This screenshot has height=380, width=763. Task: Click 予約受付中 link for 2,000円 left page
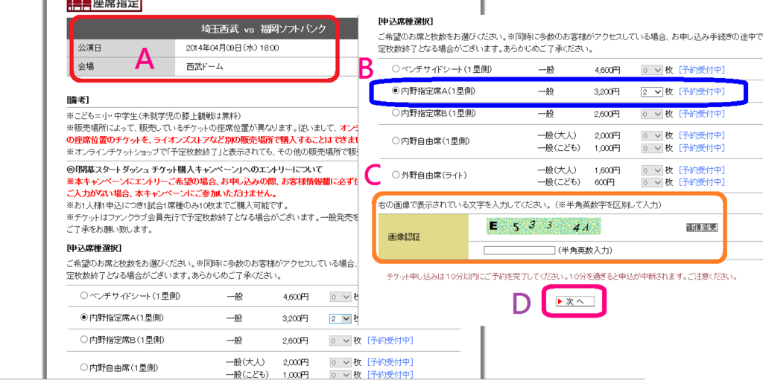coord(390,362)
